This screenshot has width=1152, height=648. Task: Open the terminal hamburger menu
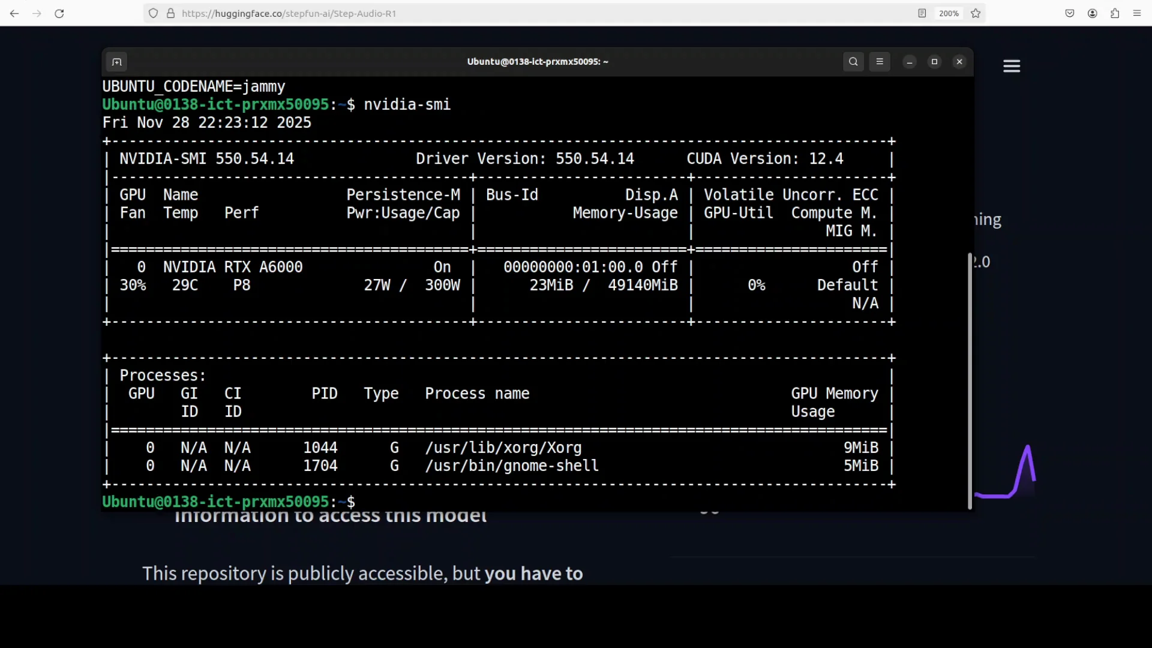click(880, 62)
